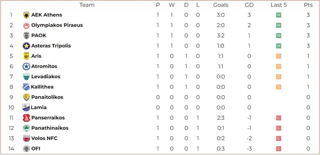This screenshot has width=320, height=155.
Task: Sort table by GD column header
Action: [249, 5]
